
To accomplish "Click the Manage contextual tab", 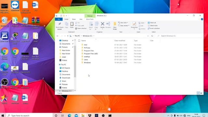I will (x=90, y=16).
